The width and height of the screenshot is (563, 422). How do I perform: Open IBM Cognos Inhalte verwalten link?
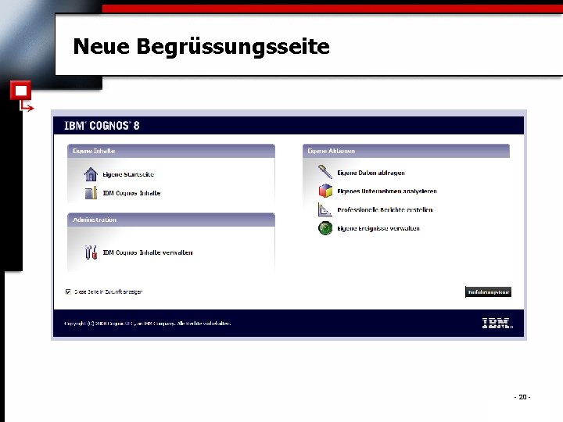pyautogui.click(x=148, y=252)
